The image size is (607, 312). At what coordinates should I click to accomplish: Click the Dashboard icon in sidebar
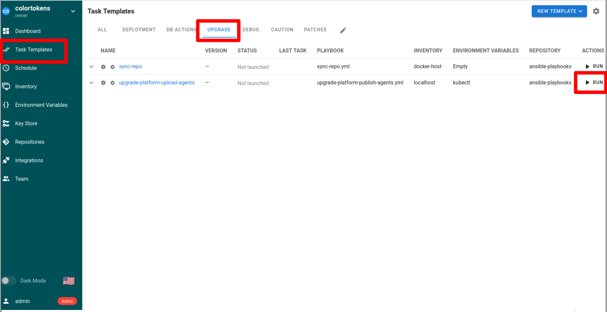pyautogui.click(x=7, y=31)
